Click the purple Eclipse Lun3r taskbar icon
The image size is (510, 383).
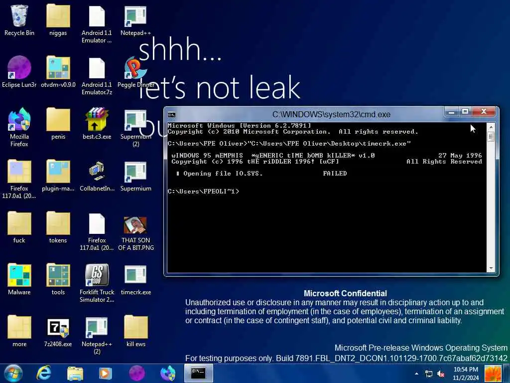point(136,373)
